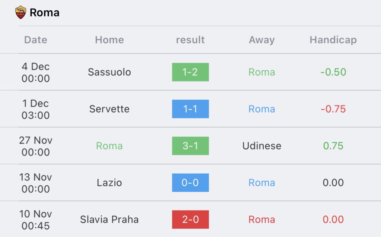The image size is (381, 237).
Task: Open the blue 1-1 result badge
Action: (x=190, y=109)
